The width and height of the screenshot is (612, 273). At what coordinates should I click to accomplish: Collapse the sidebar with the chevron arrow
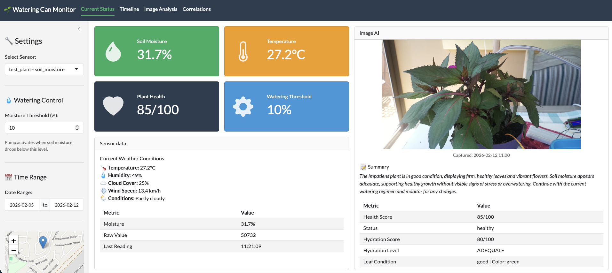pos(79,29)
